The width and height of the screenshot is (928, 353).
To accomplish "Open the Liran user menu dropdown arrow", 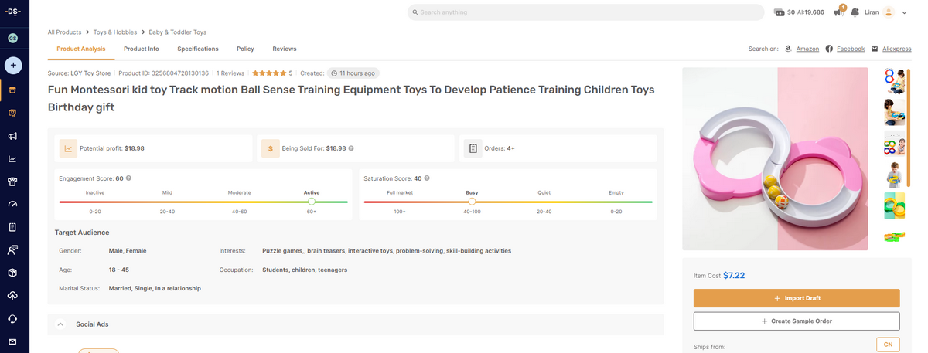I will [x=904, y=12].
